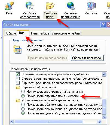The image size is (110, 125).
Task: Select Показывать оба компонента, управлять как одним
Action: [x=23, y=105]
